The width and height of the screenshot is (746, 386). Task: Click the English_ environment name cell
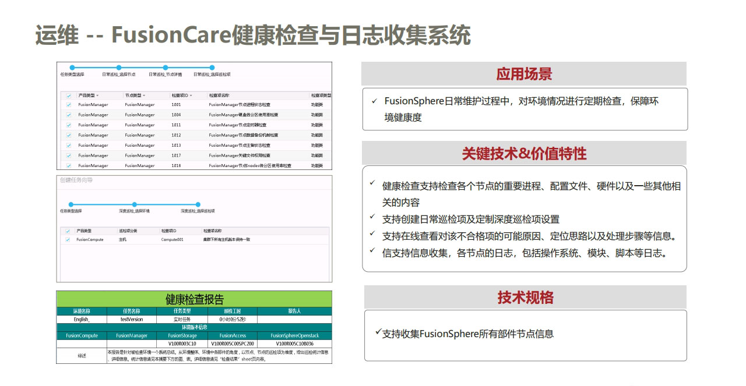tap(82, 319)
